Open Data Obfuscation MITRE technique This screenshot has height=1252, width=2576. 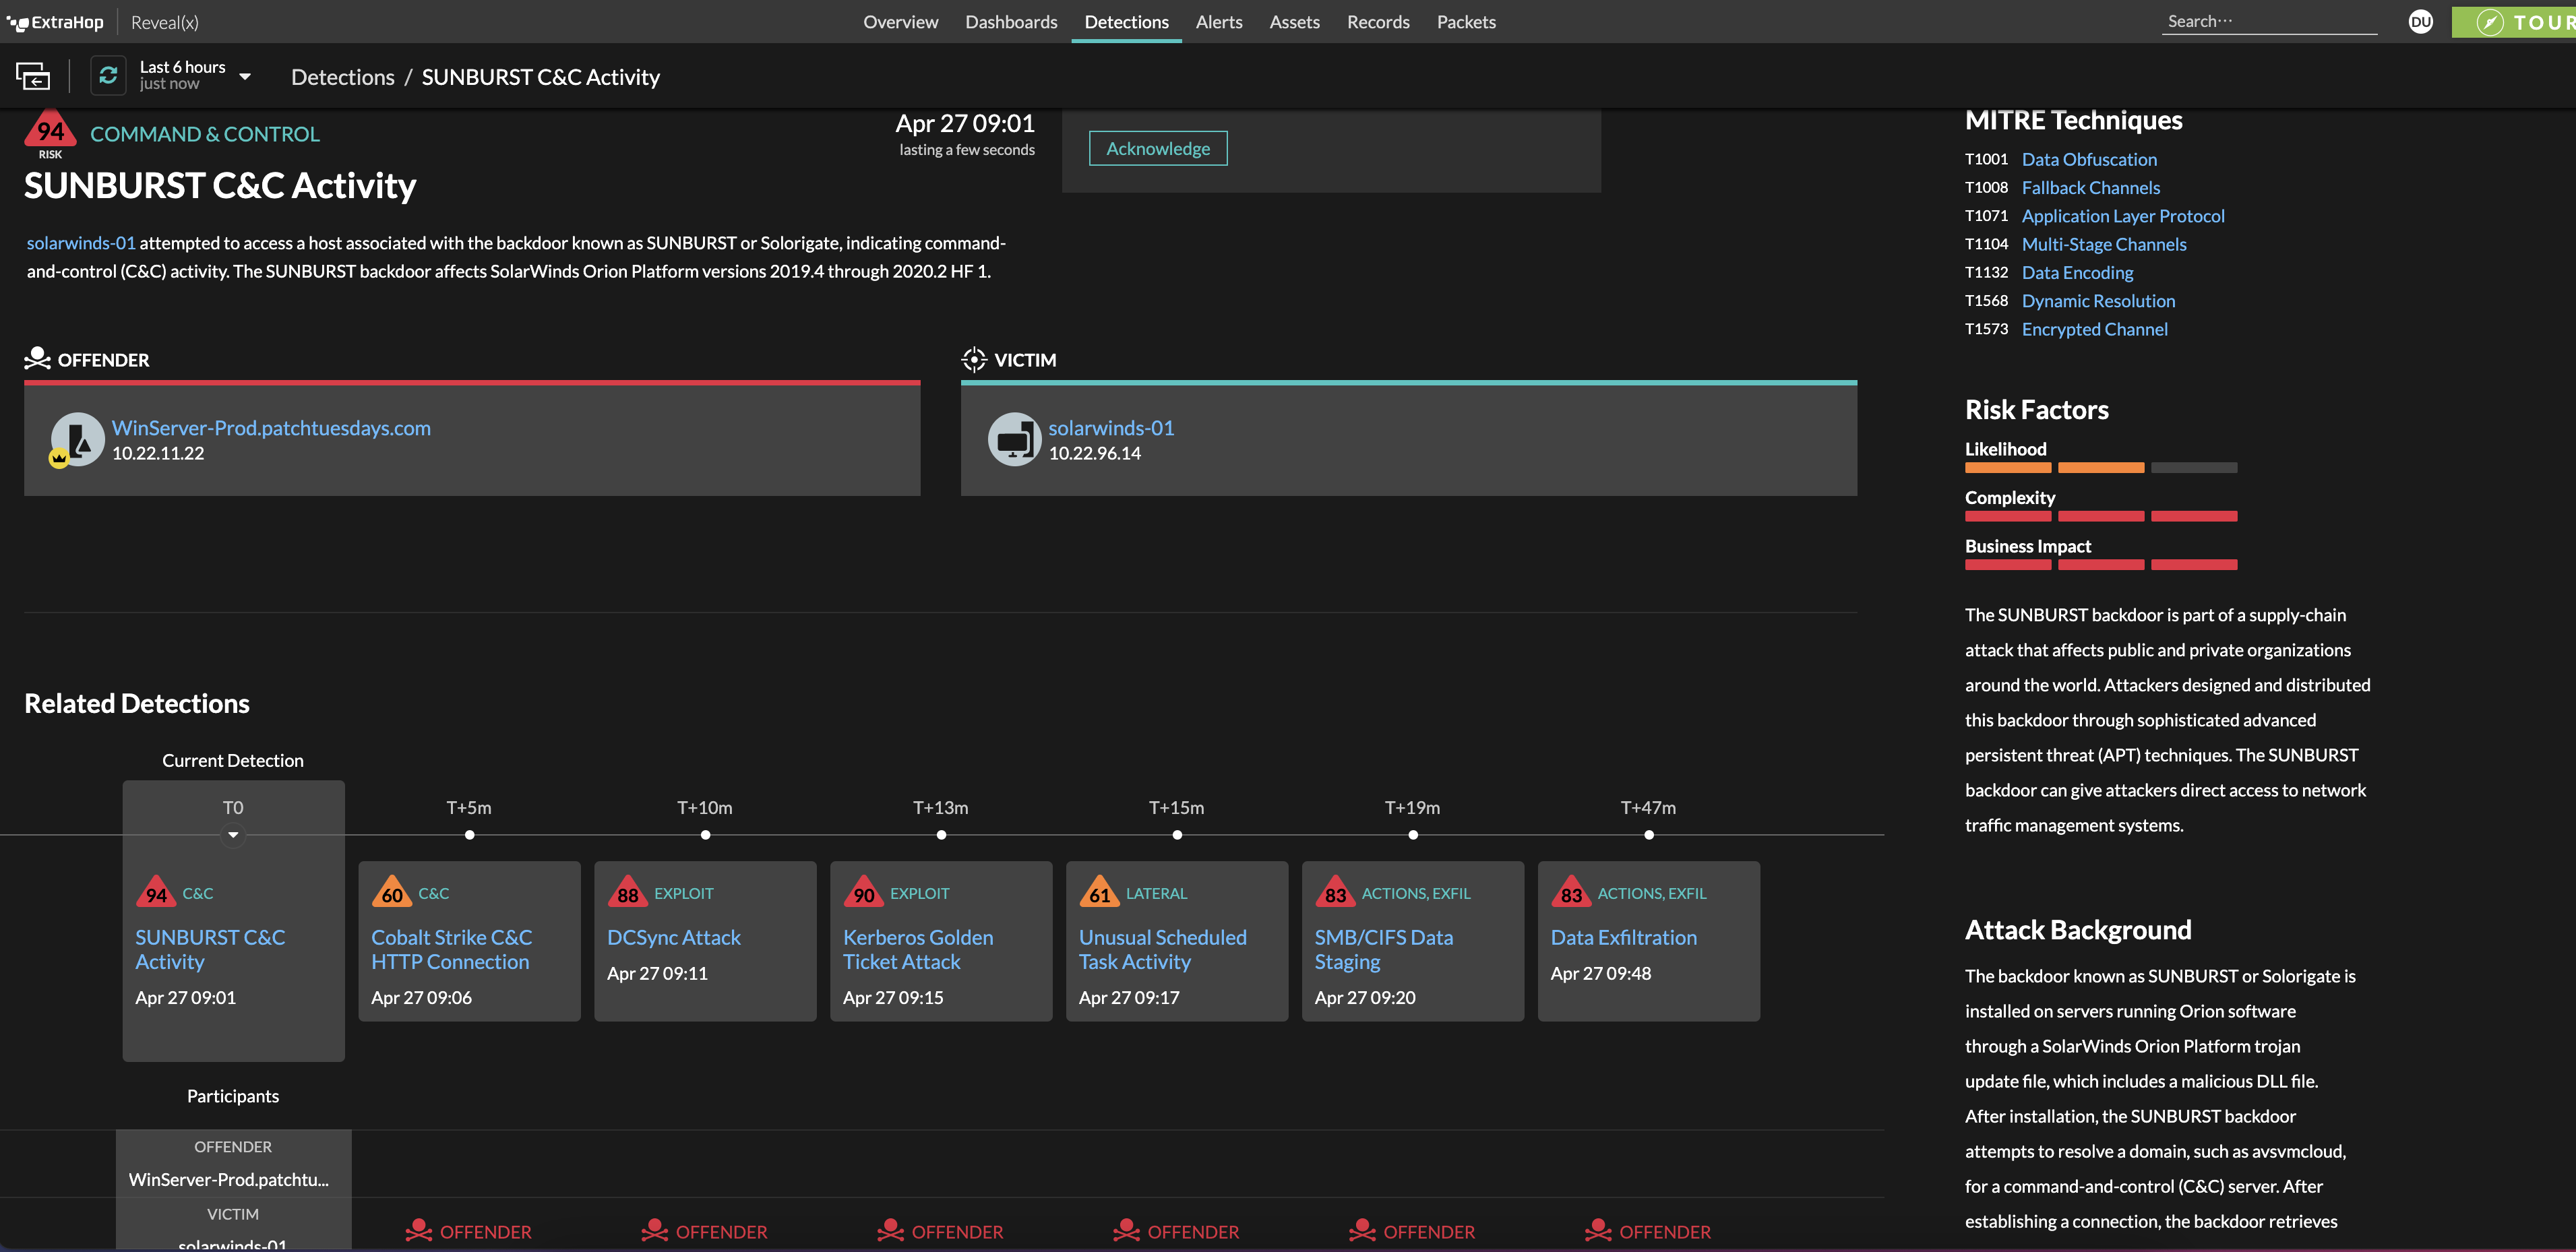[2089, 159]
